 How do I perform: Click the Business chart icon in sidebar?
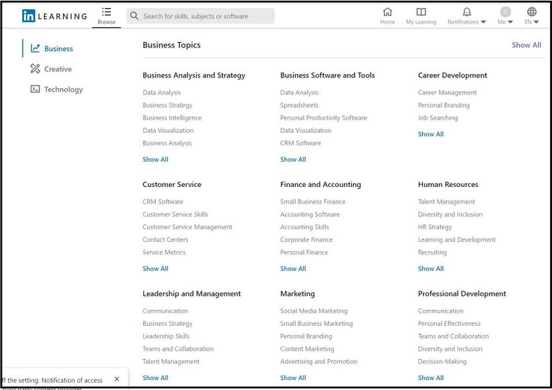tap(35, 48)
